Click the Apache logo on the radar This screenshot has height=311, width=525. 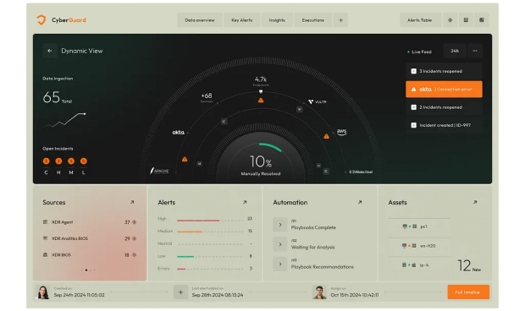(x=159, y=171)
